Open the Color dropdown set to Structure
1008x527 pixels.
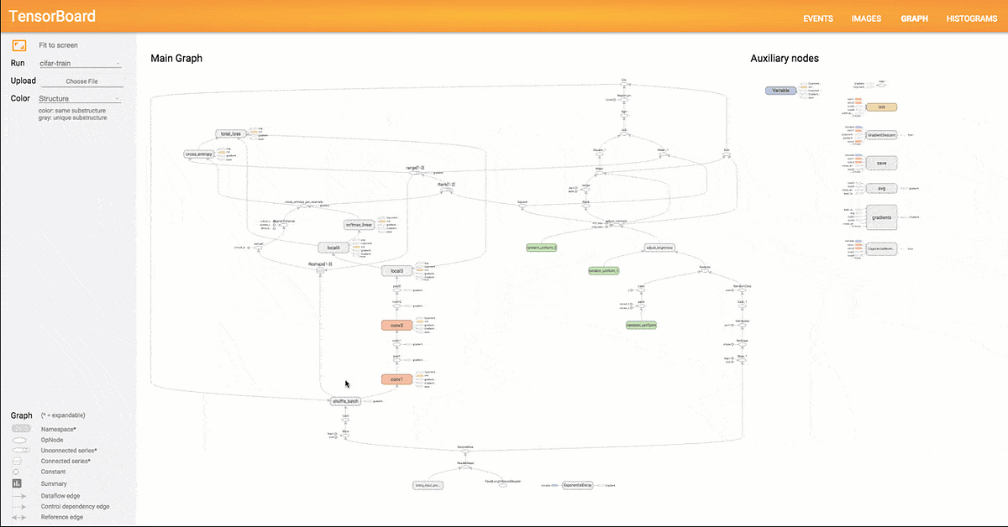tap(81, 98)
